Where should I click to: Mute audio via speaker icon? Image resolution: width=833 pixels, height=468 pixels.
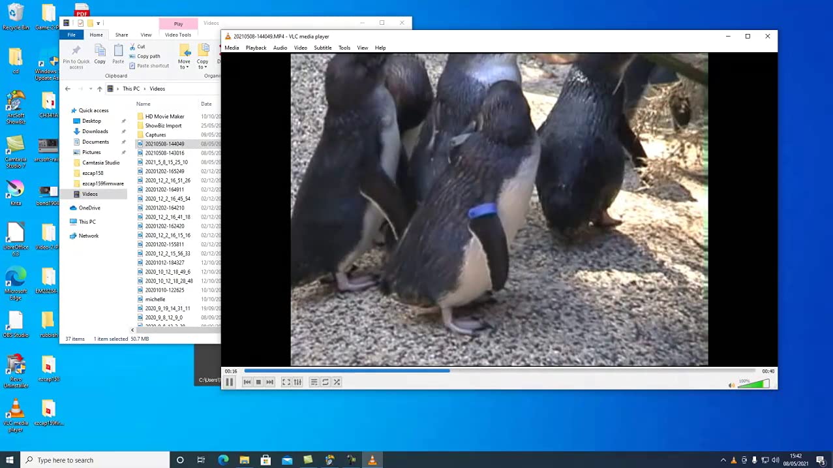[x=731, y=385]
